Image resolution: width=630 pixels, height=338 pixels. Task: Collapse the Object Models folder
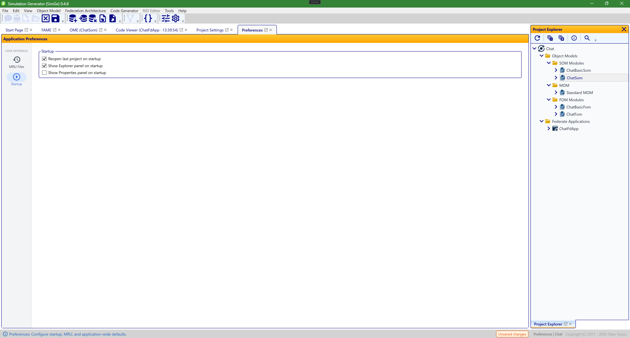click(542, 56)
